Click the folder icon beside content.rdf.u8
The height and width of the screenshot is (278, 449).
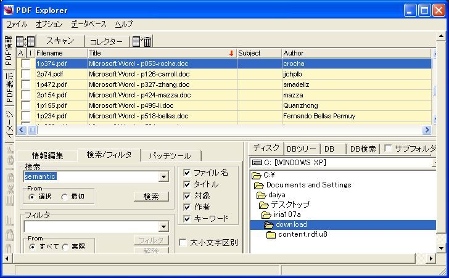[271, 235]
